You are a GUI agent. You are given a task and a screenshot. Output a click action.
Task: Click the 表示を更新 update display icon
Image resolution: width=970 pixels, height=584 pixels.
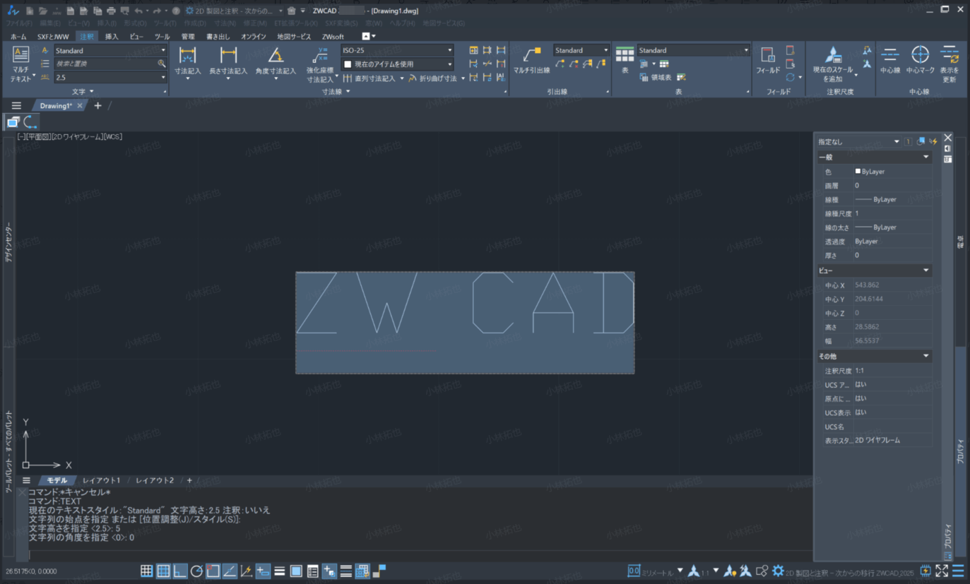coord(950,54)
